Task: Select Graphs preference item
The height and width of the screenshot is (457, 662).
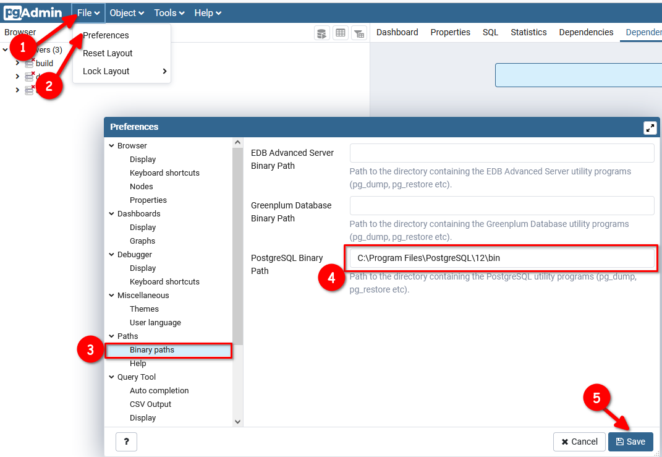Action: 142,241
